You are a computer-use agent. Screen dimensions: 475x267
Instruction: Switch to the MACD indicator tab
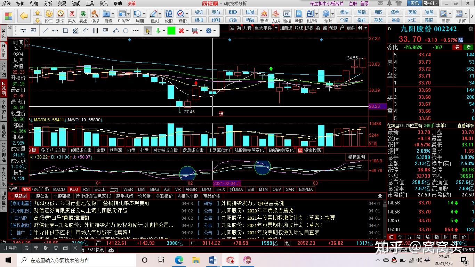point(59,189)
